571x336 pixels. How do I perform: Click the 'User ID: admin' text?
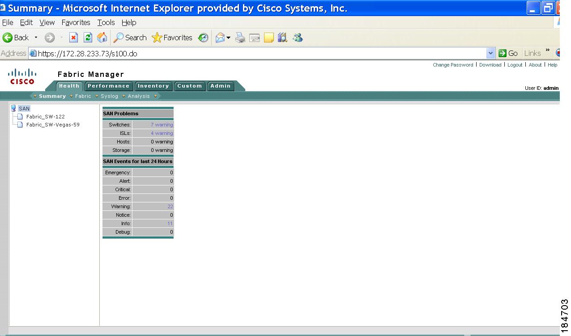541,88
